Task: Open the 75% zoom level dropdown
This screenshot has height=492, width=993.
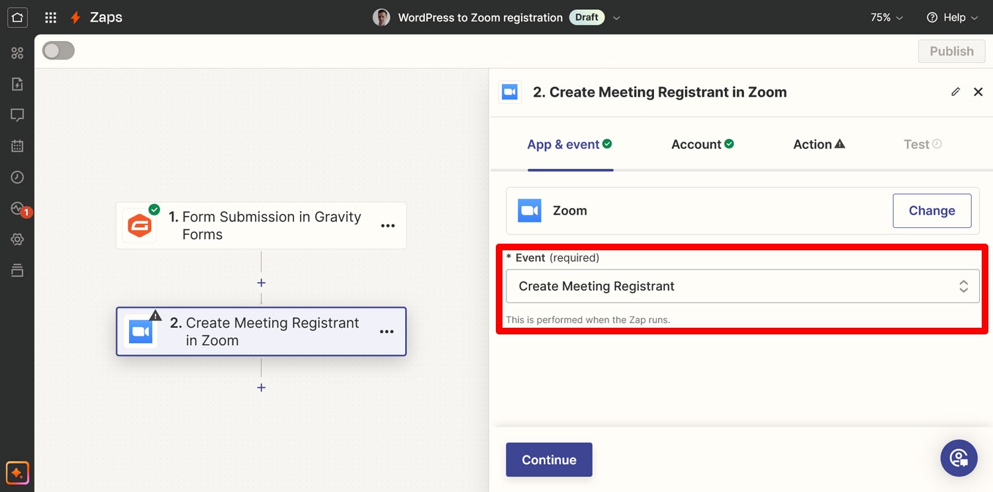Action: [886, 18]
